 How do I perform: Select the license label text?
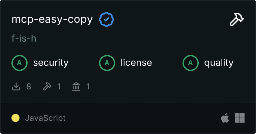[136, 63]
